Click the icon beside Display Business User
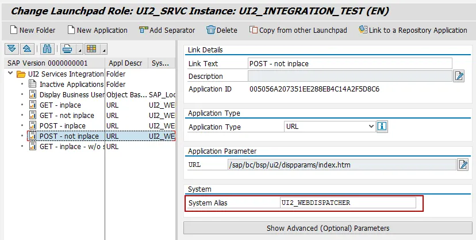This screenshot has height=240, width=476. pyautogui.click(x=33, y=94)
